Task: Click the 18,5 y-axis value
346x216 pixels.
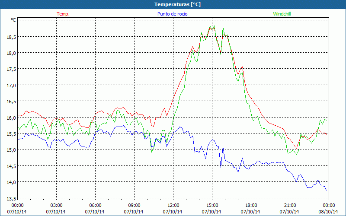Action: point(12,37)
